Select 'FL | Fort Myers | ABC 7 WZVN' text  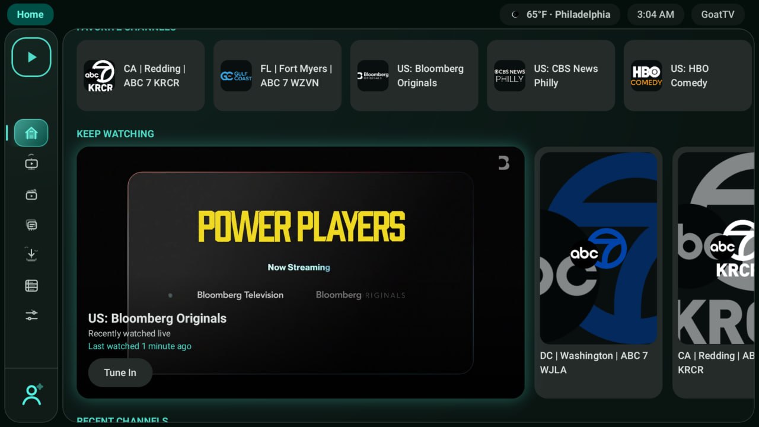click(296, 76)
